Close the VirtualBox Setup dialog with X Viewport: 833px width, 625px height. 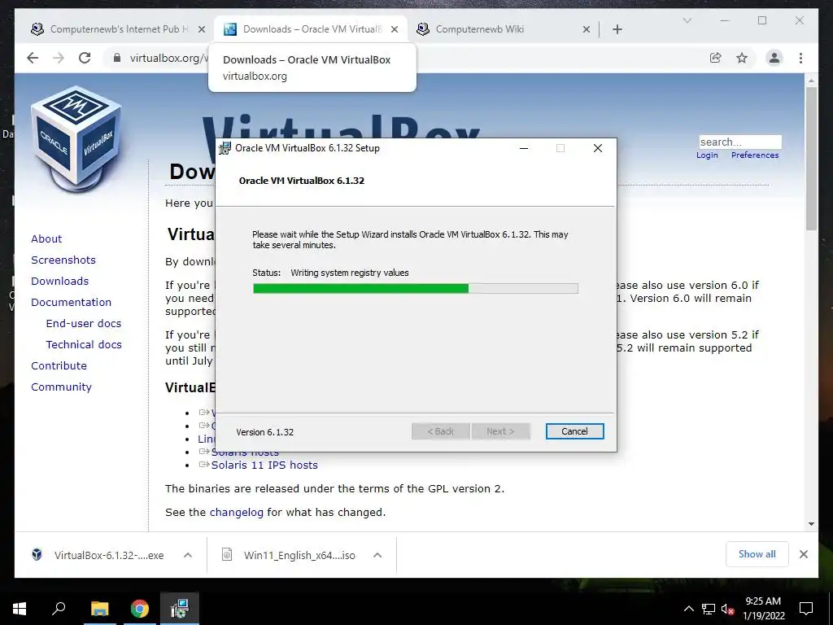coord(598,148)
